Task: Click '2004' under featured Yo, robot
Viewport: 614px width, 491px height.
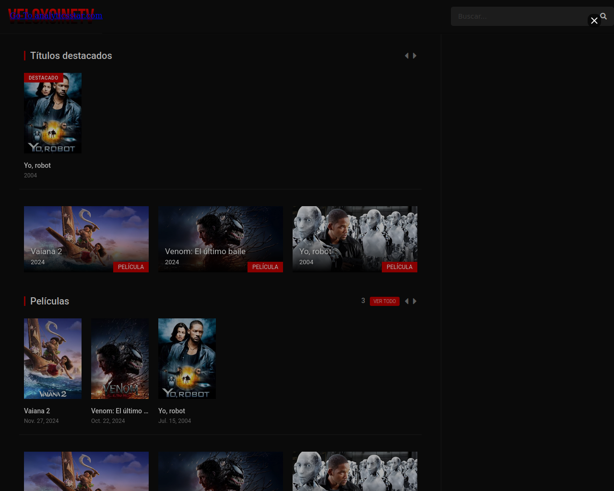Action: tap(30, 175)
